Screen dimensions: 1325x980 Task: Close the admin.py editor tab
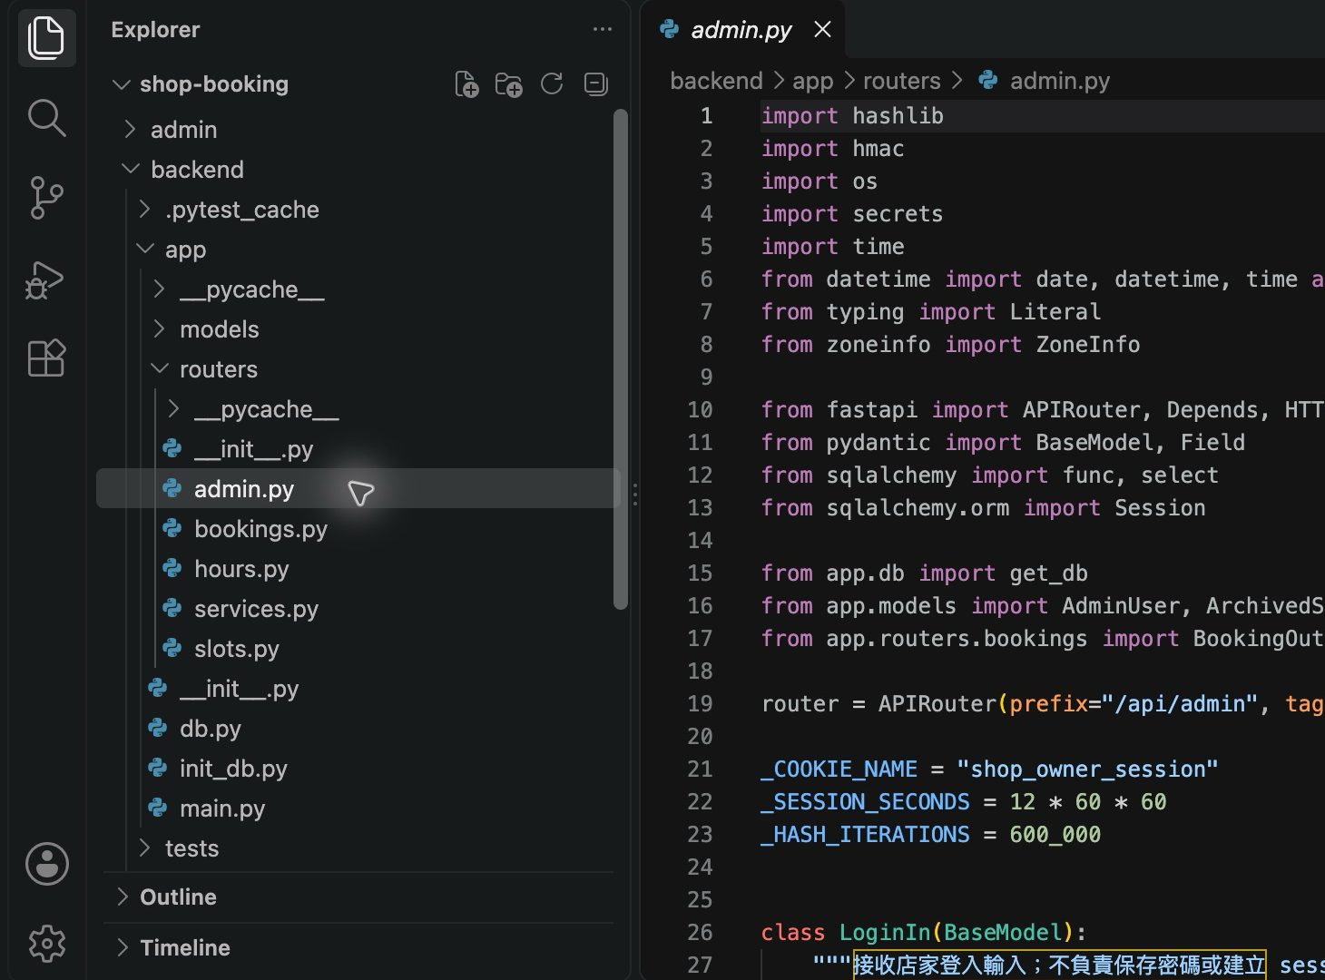pos(822,30)
